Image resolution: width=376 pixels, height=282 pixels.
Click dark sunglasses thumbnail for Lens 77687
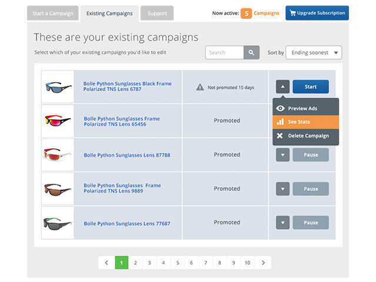58,223
